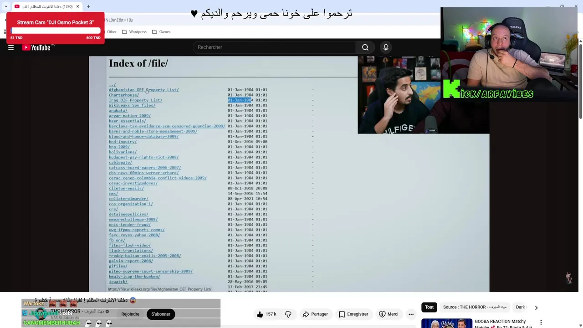Open the Games bookmarks folder

161,32
